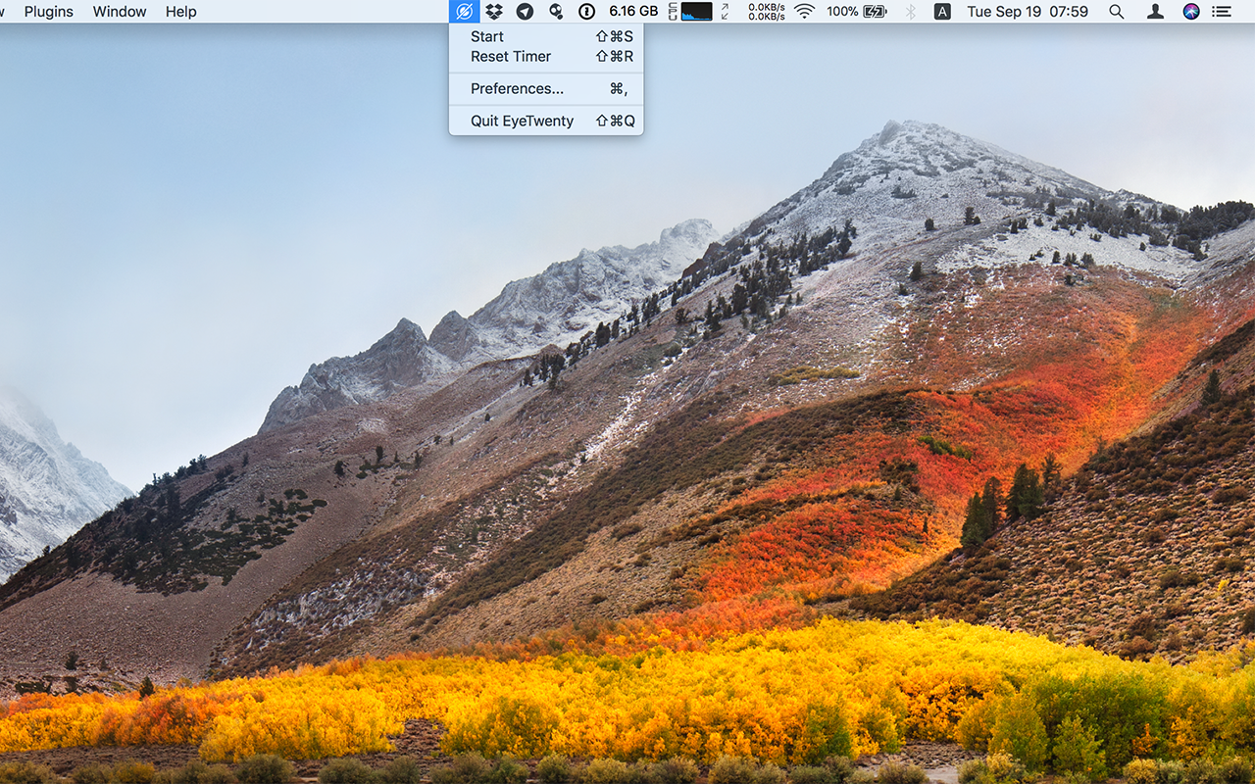Click the 100% battery percentage text
Image resolution: width=1255 pixels, height=784 pixels.
[842, 12]
